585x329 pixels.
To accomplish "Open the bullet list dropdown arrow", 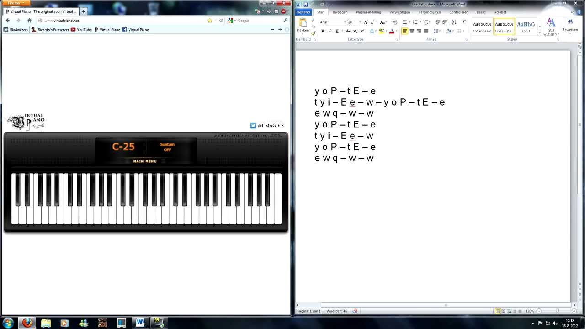I will pyautogui.click(x=409, y=22).
